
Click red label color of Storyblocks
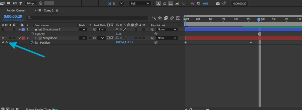click(23, 38)
